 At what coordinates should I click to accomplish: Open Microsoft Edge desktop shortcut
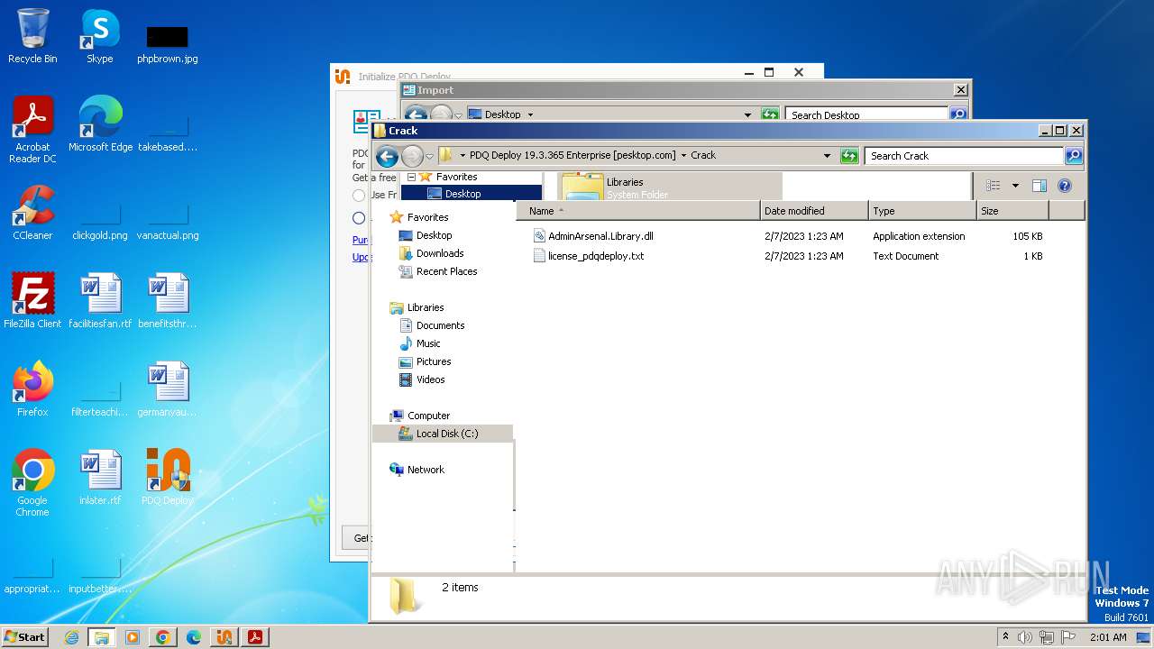(x=100, y=124)
